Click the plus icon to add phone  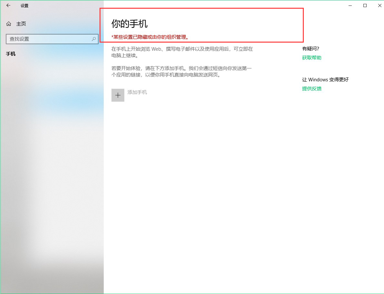click(x=118, y=95)
